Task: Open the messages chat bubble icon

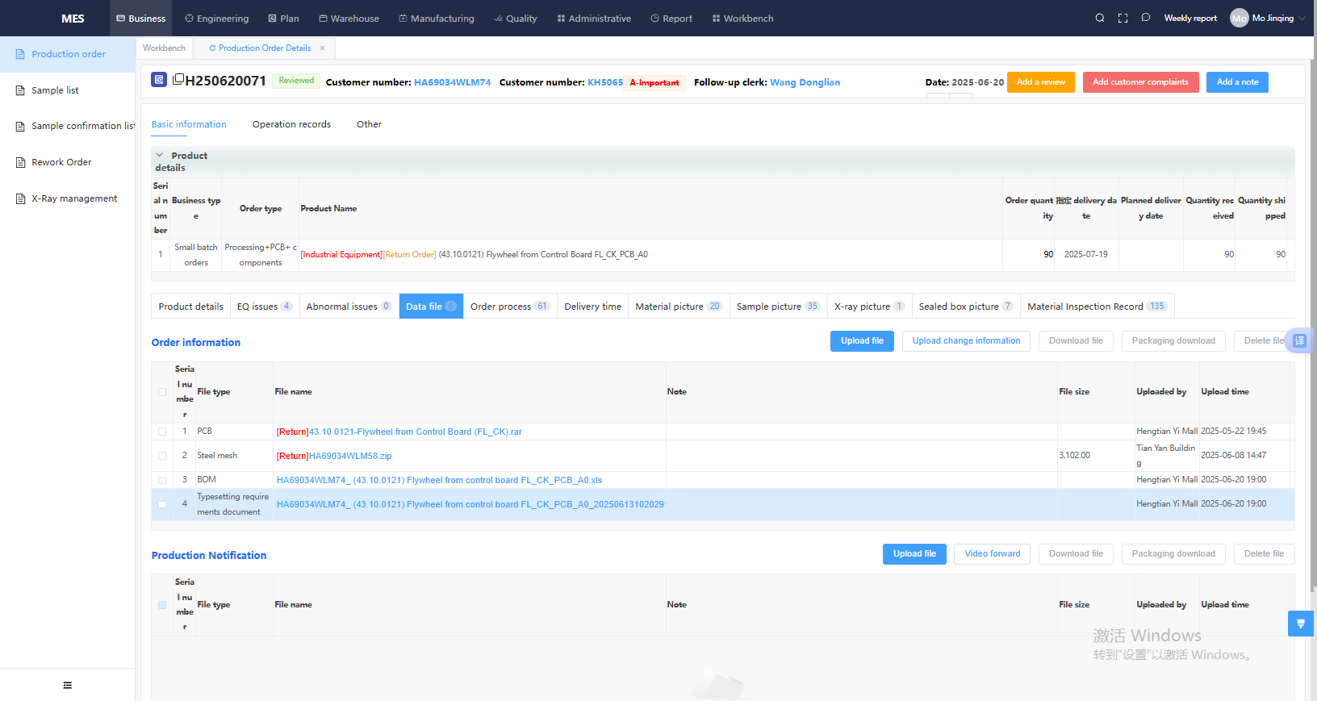Action: click(1145, 18)
